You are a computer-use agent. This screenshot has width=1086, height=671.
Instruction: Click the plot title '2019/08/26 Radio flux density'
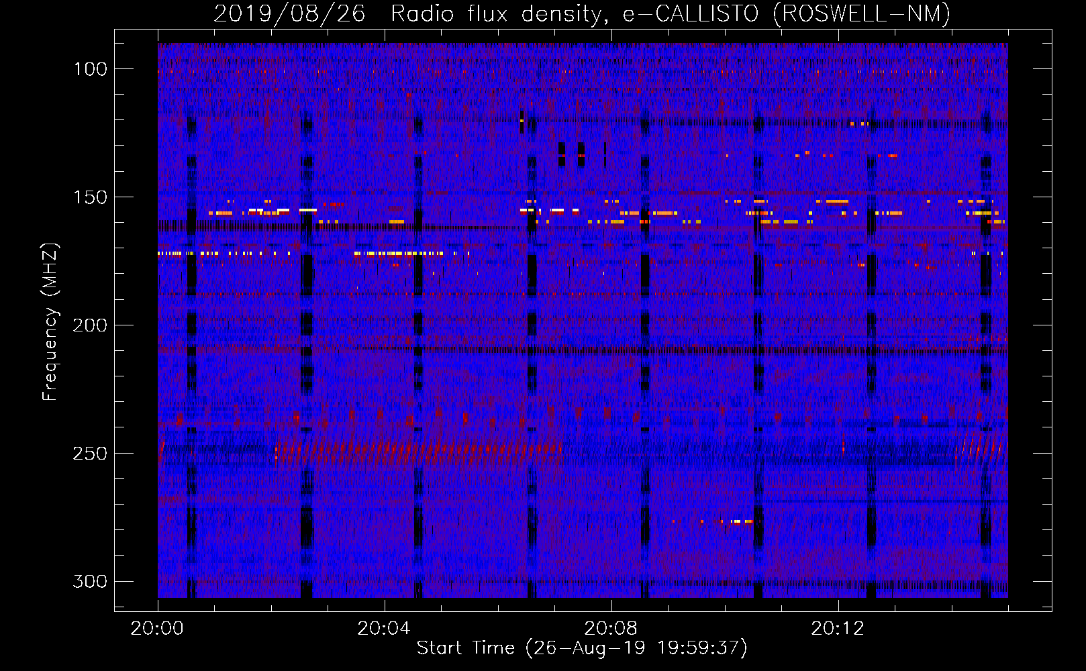[x=582, y=13]
